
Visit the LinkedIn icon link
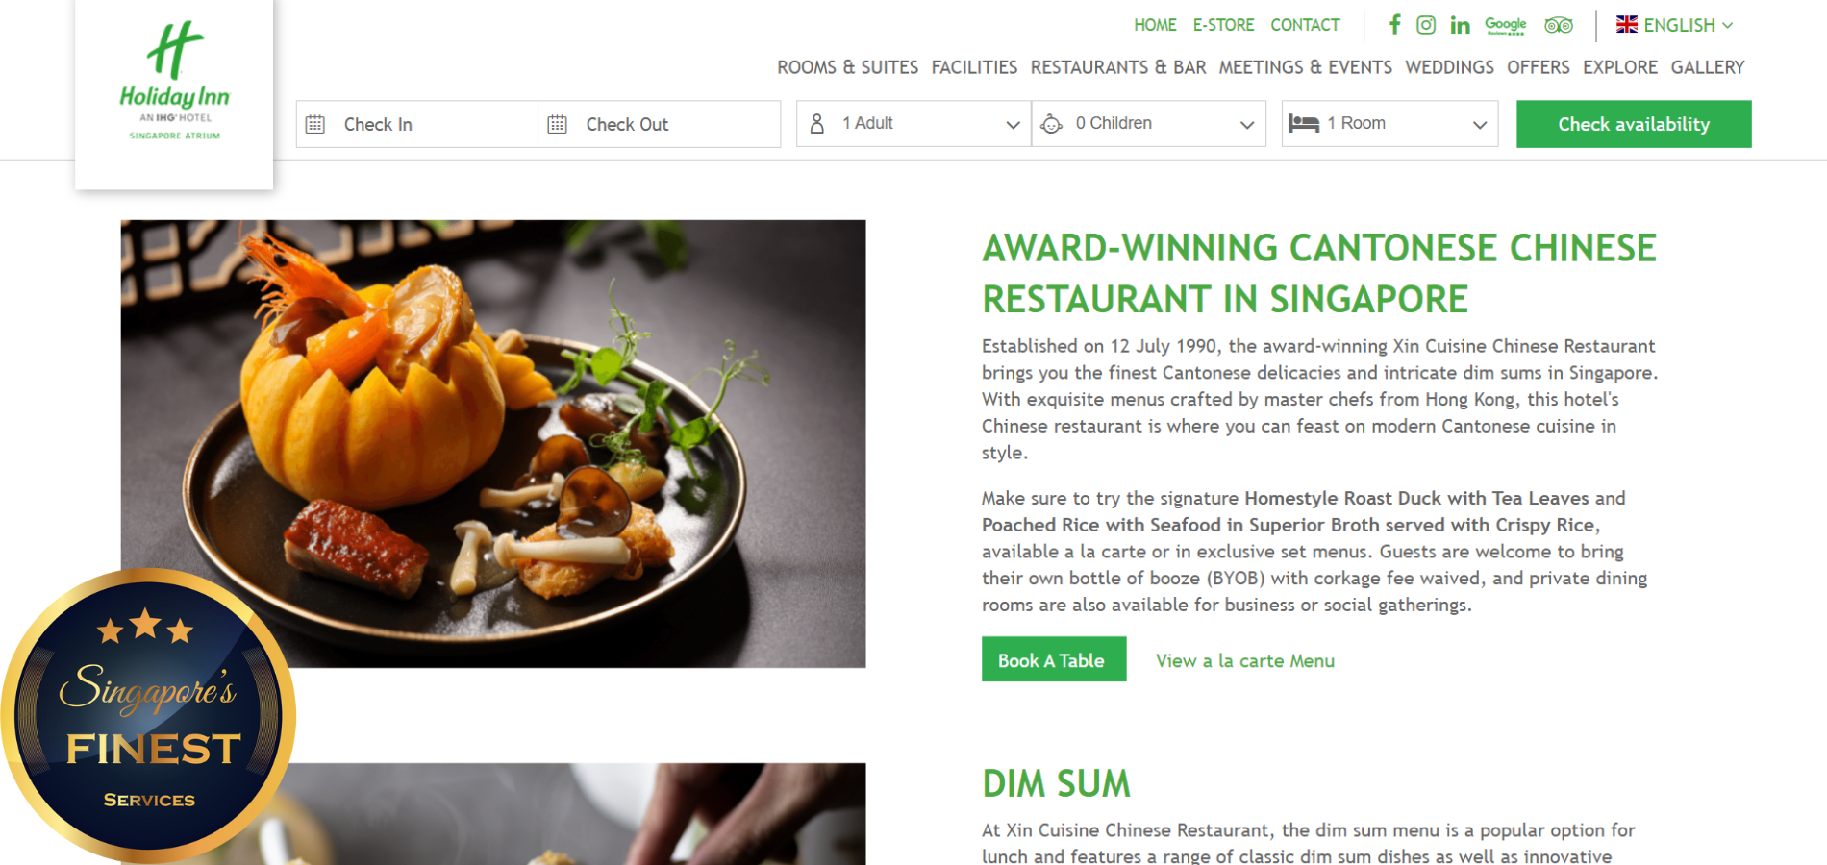[1460, 25]
